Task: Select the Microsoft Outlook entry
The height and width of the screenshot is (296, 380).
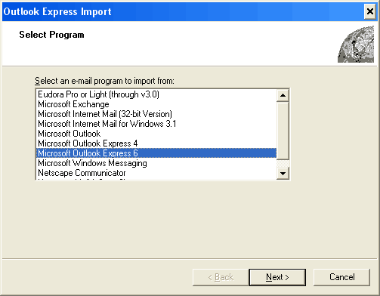Action: tap(70, 134)
